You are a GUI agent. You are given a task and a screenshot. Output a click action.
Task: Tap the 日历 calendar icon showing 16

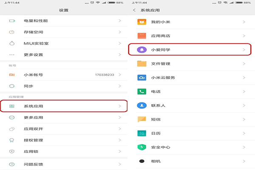tap(142, 133)
